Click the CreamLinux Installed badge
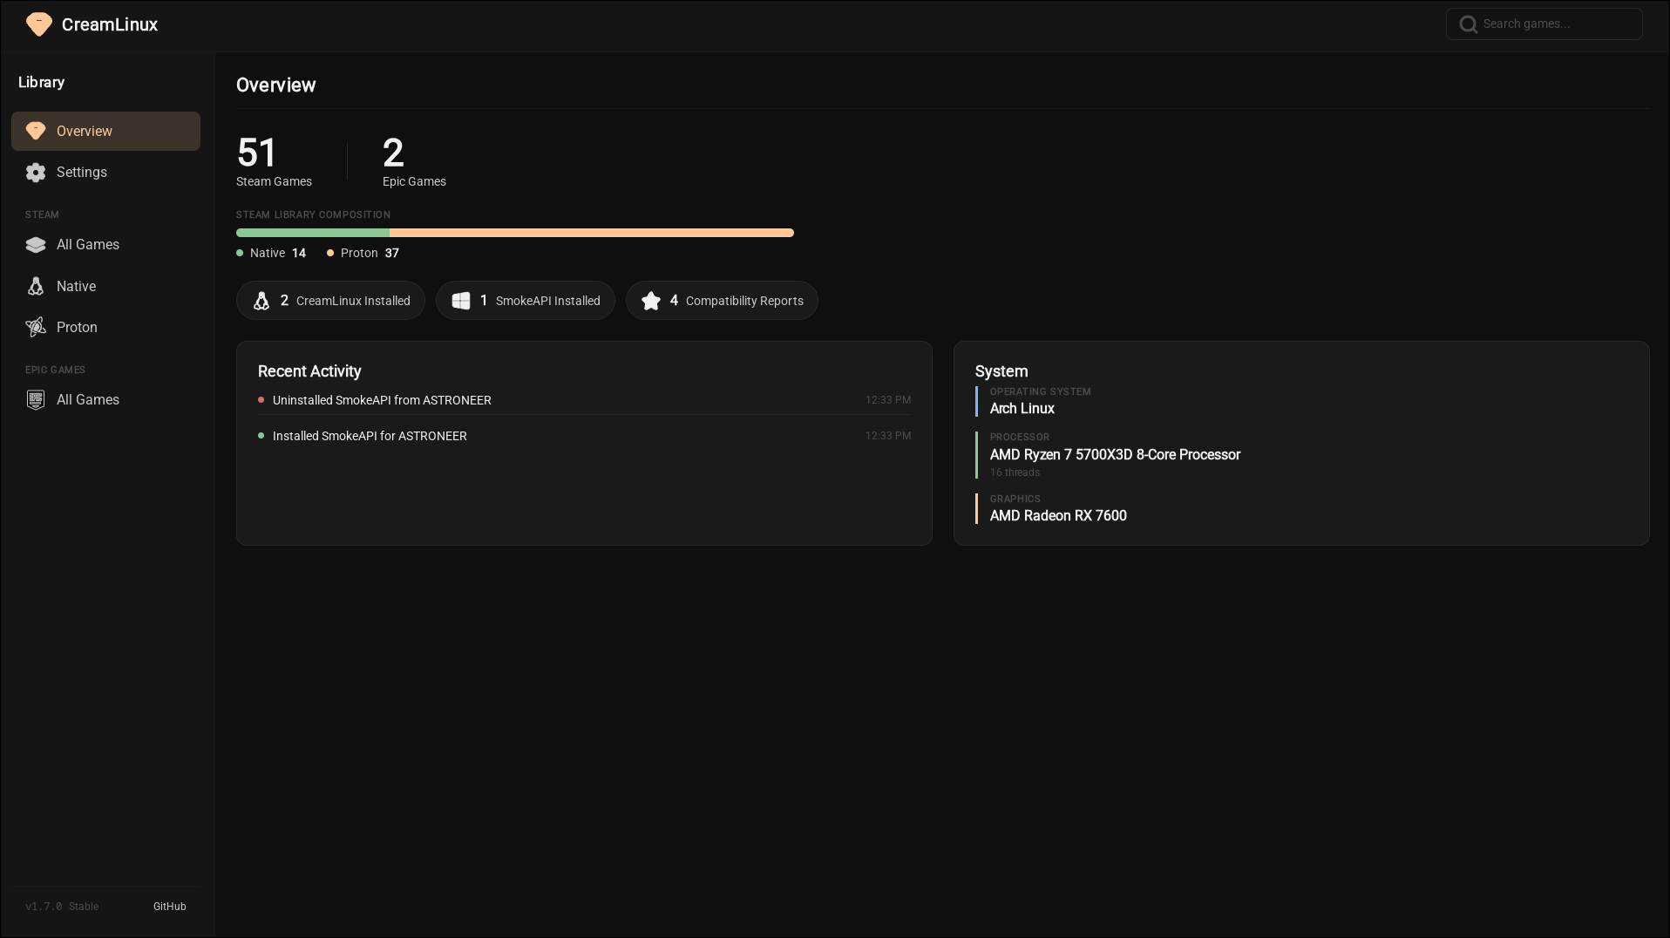This screenshot has width=1670, height=938. click(330, 301)
